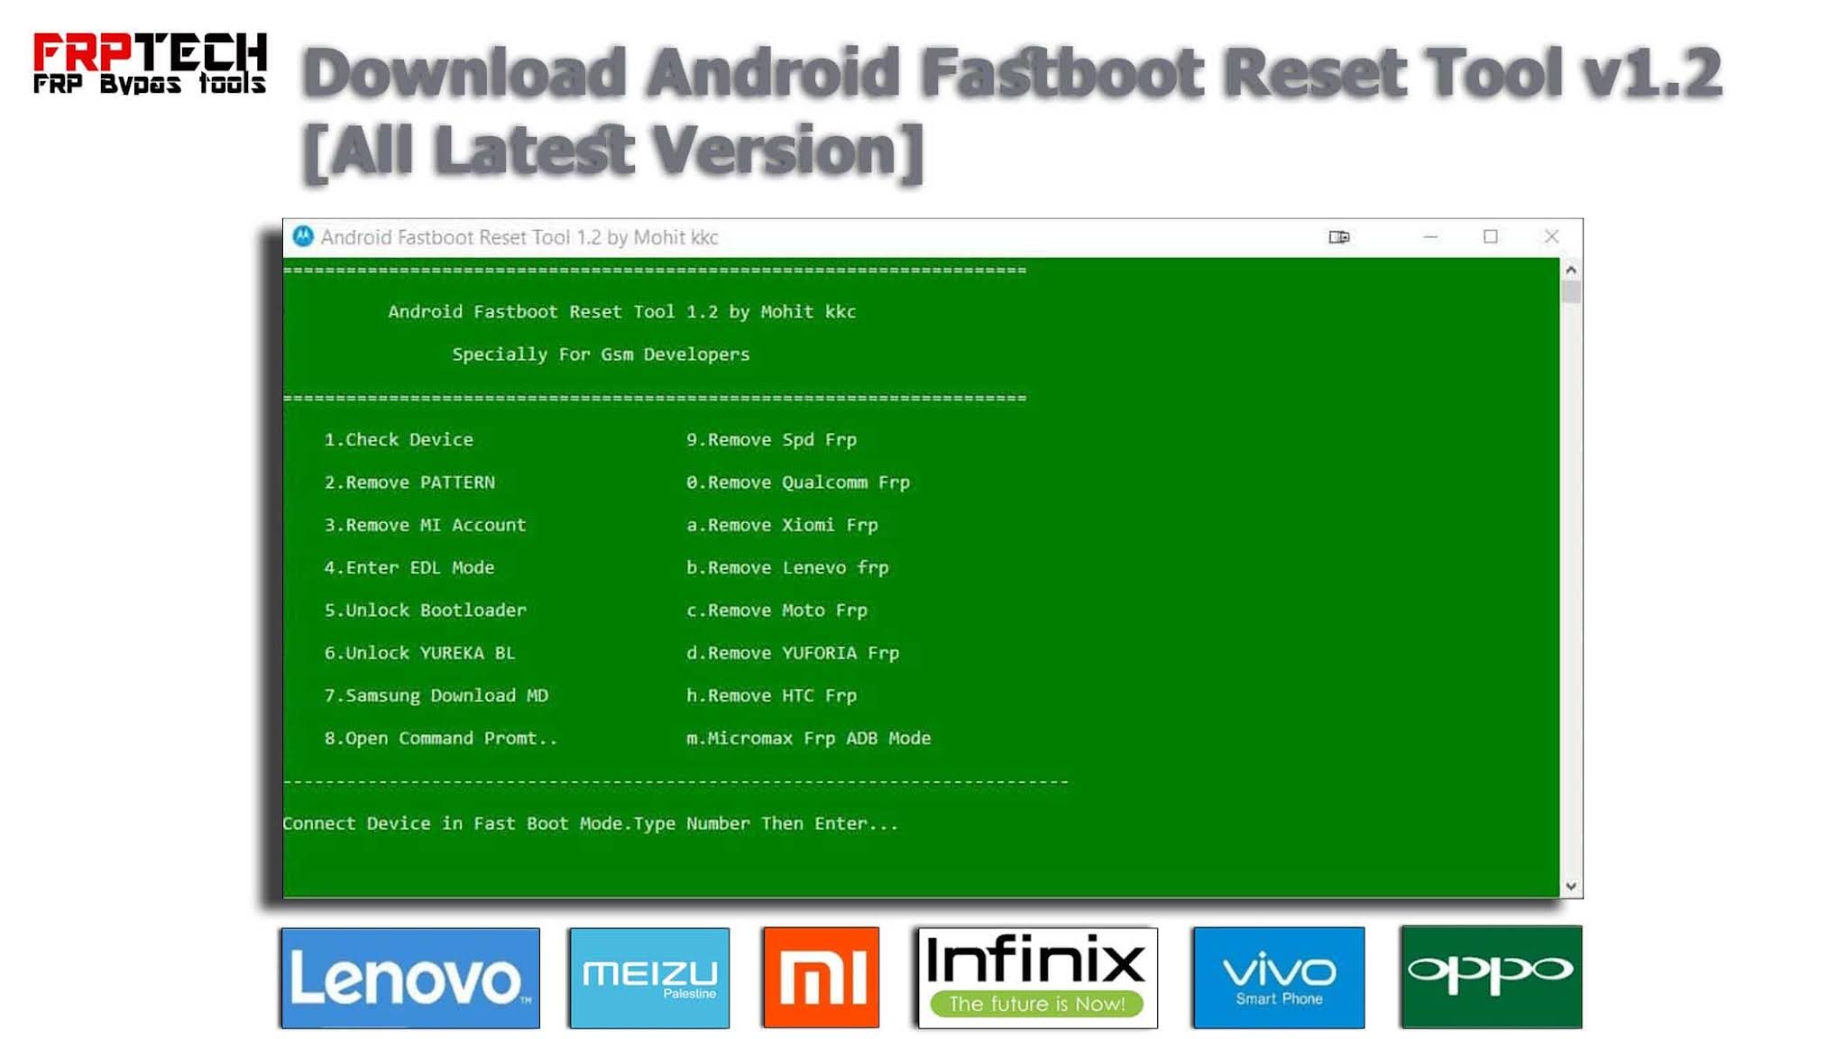Click the Motorola app icon in title bar
Viewport: 1847px width, 1039px height.
click(x=303, y=236)
